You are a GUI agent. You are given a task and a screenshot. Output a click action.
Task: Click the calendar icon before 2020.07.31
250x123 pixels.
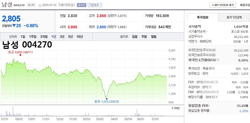(40, 5)
